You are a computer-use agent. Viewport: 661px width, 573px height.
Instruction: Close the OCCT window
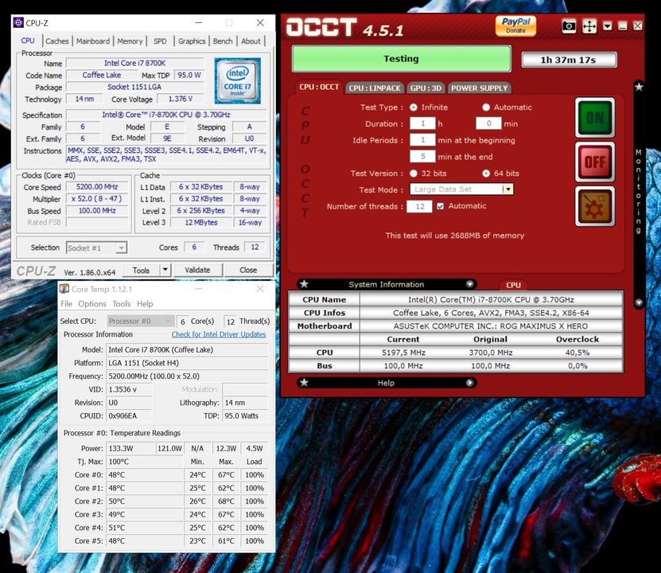(638, 26)
